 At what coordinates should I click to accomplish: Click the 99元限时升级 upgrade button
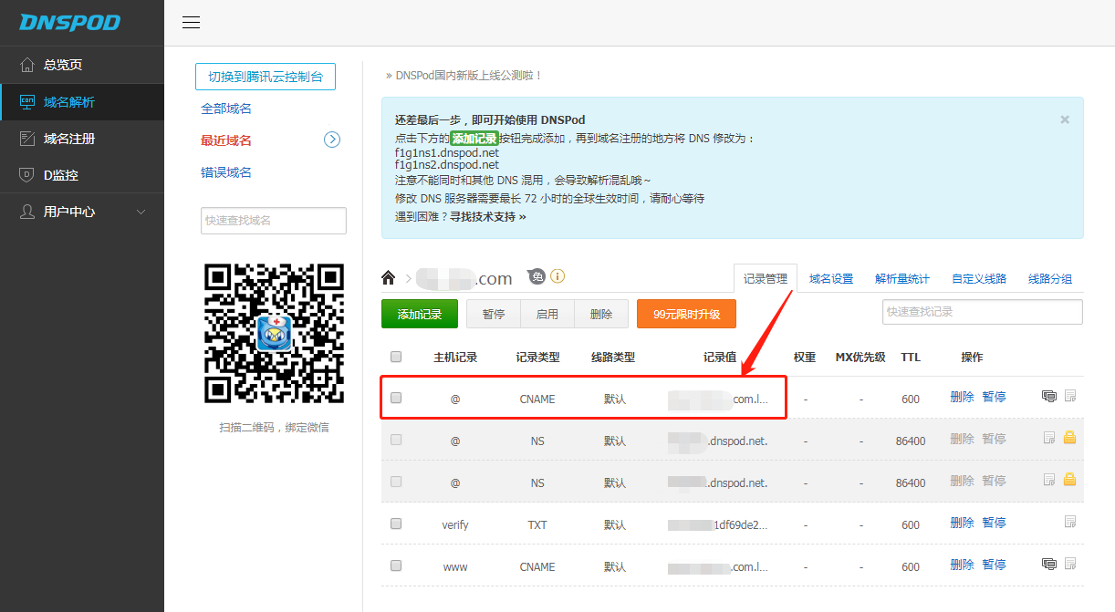[686, 314]
